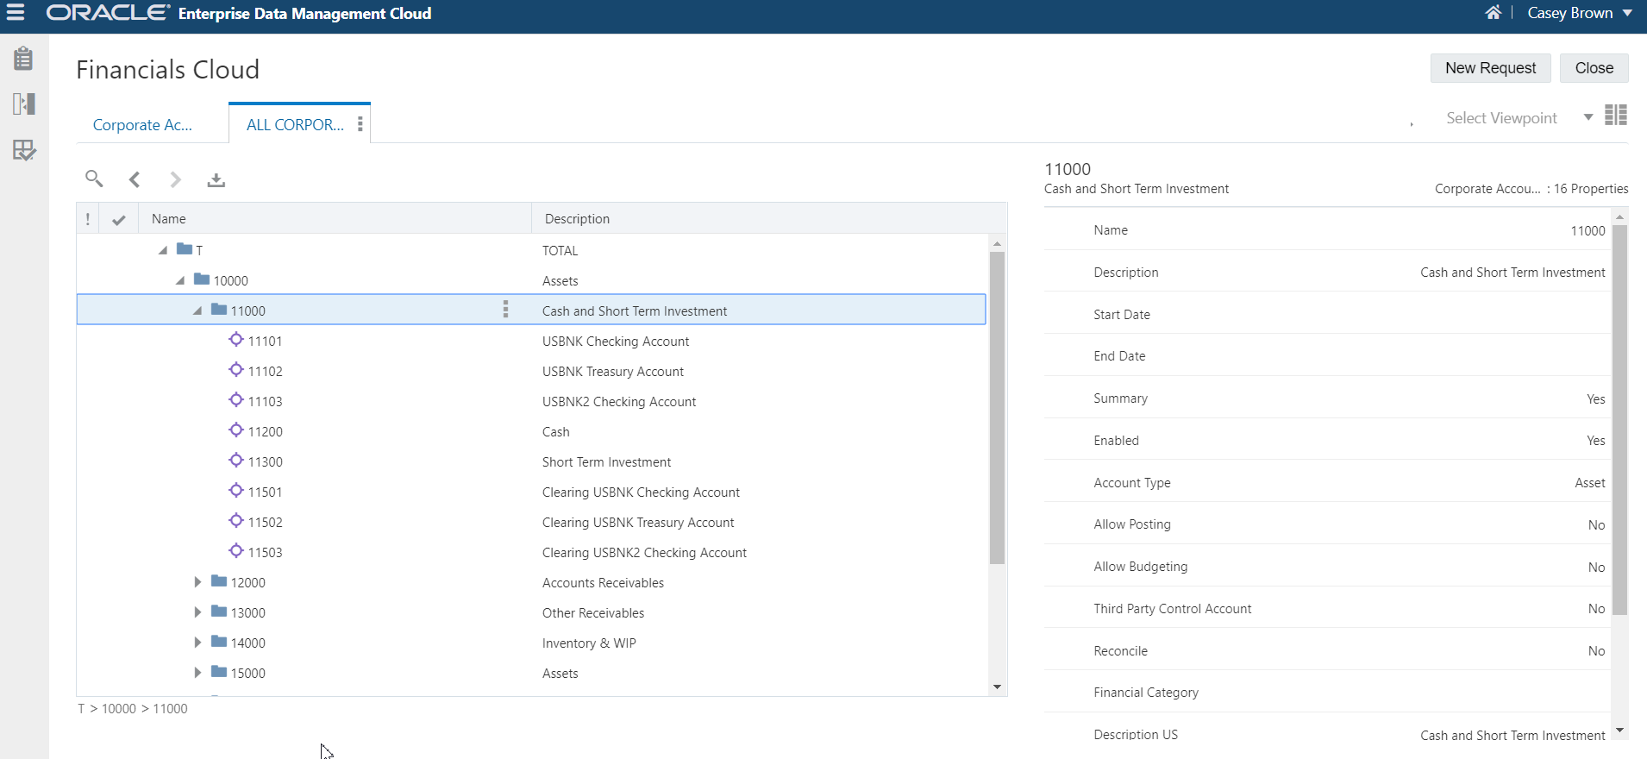Screen dimensions: 1647x759
Task: Click T in the breadcrumb path
Action: coord(82,709)
